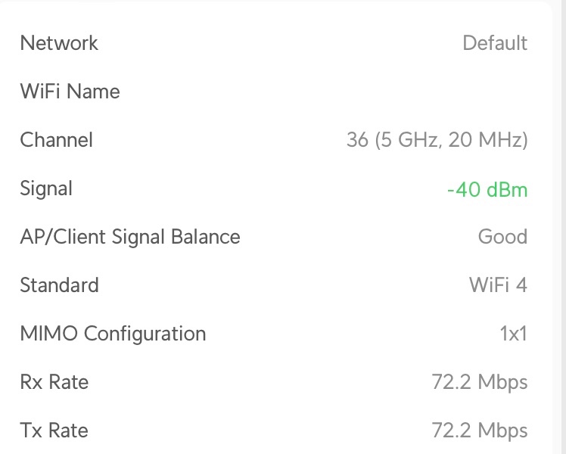The height and width of the screenshot is (454, 566).
Task: Click the Standard row label
Action: (x=59, y=285)
